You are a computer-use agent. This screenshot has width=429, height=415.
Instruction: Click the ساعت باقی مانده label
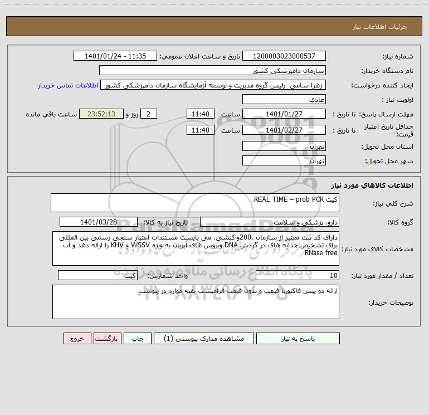click(x=51, y=114)
